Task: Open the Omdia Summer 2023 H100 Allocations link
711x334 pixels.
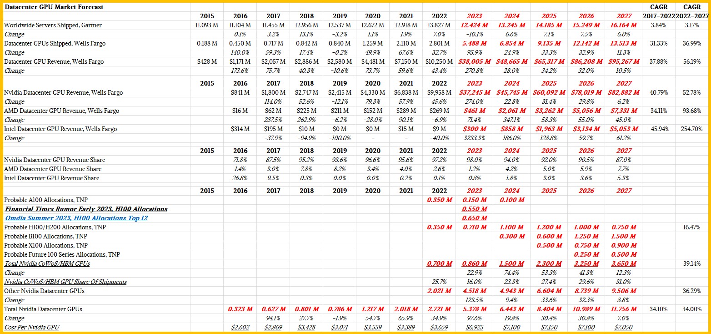Action: coord(76,218)
